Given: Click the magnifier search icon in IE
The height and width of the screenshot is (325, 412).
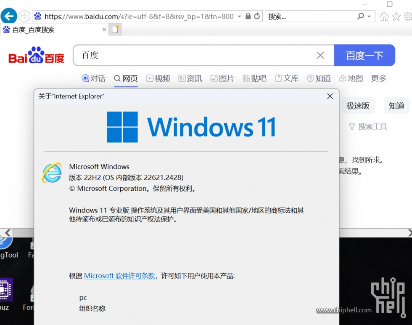Looking at the screenshot, I should [361, 16].
